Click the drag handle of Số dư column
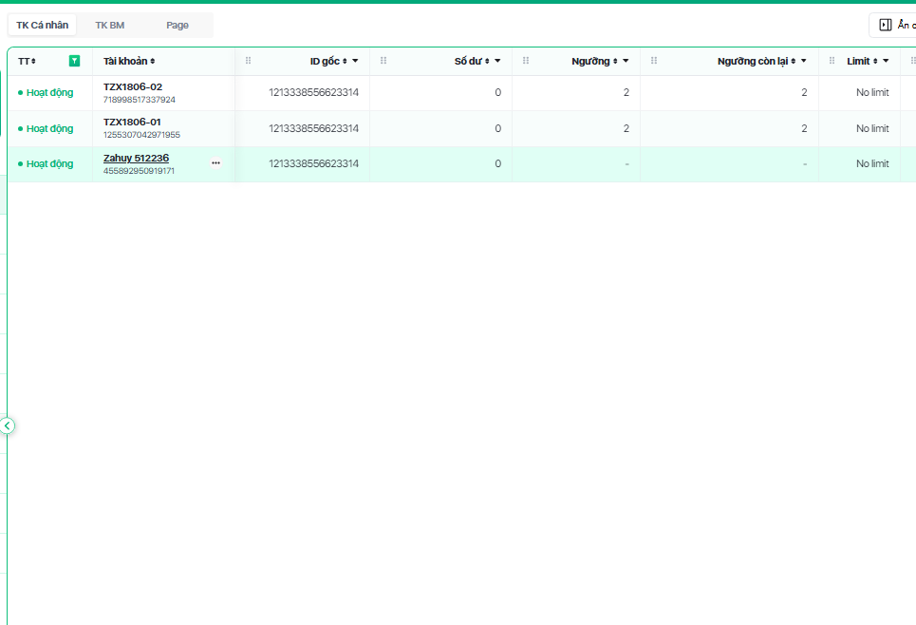Viewport: 916px width, 625px height. coord(383,61)
